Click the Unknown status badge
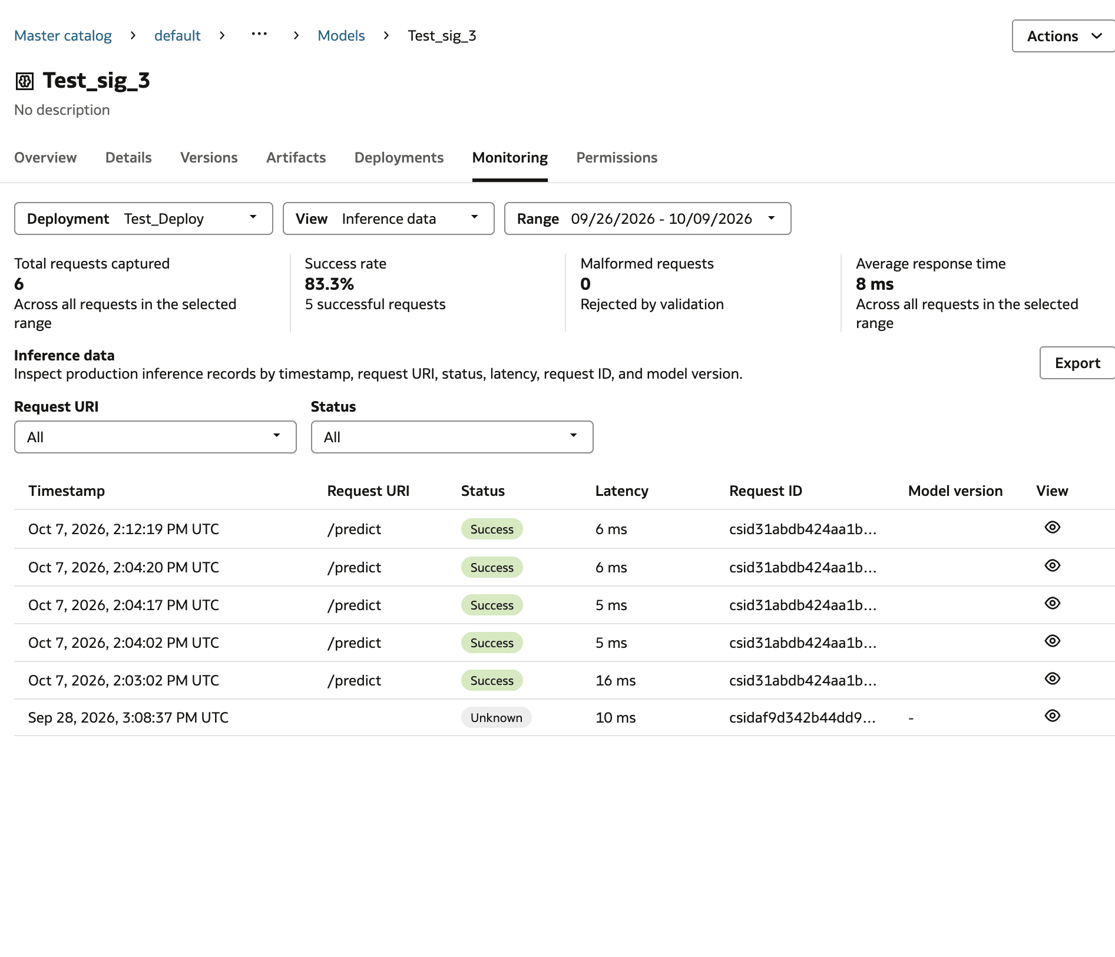The image size is (1115, 957). 496,717
